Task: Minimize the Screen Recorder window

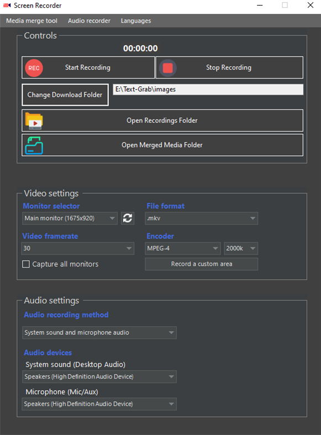Action: pos(260,6)
